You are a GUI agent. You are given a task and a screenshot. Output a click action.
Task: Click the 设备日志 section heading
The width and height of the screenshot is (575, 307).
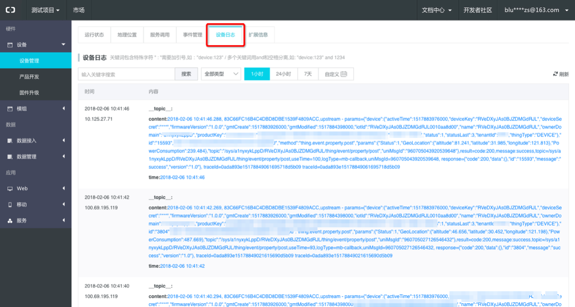coord(95,57)
